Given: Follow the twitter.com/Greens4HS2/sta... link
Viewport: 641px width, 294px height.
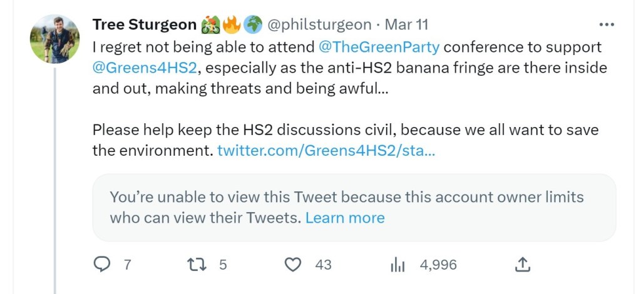Looking at the screenshot, I should tap(326, 151).
